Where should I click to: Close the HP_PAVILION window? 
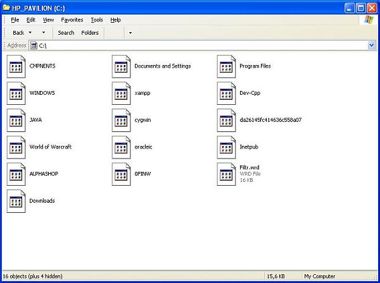click(x=372, y=8)
